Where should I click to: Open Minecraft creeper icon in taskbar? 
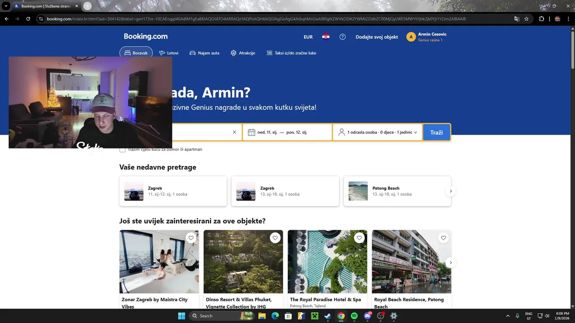[x=315, y=316]
